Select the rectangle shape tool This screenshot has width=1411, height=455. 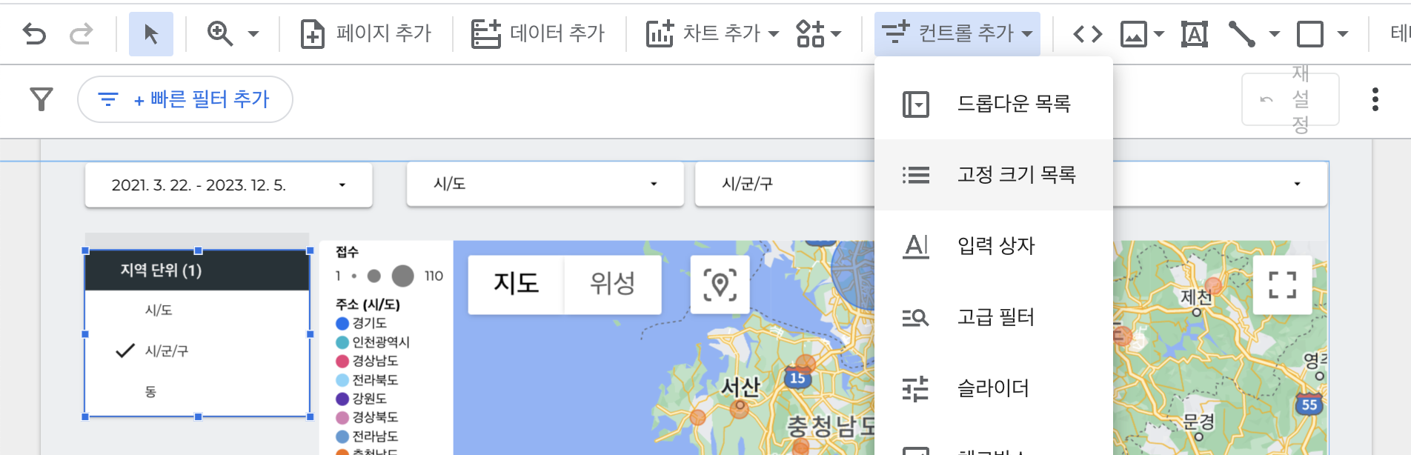pos(1310,34)
